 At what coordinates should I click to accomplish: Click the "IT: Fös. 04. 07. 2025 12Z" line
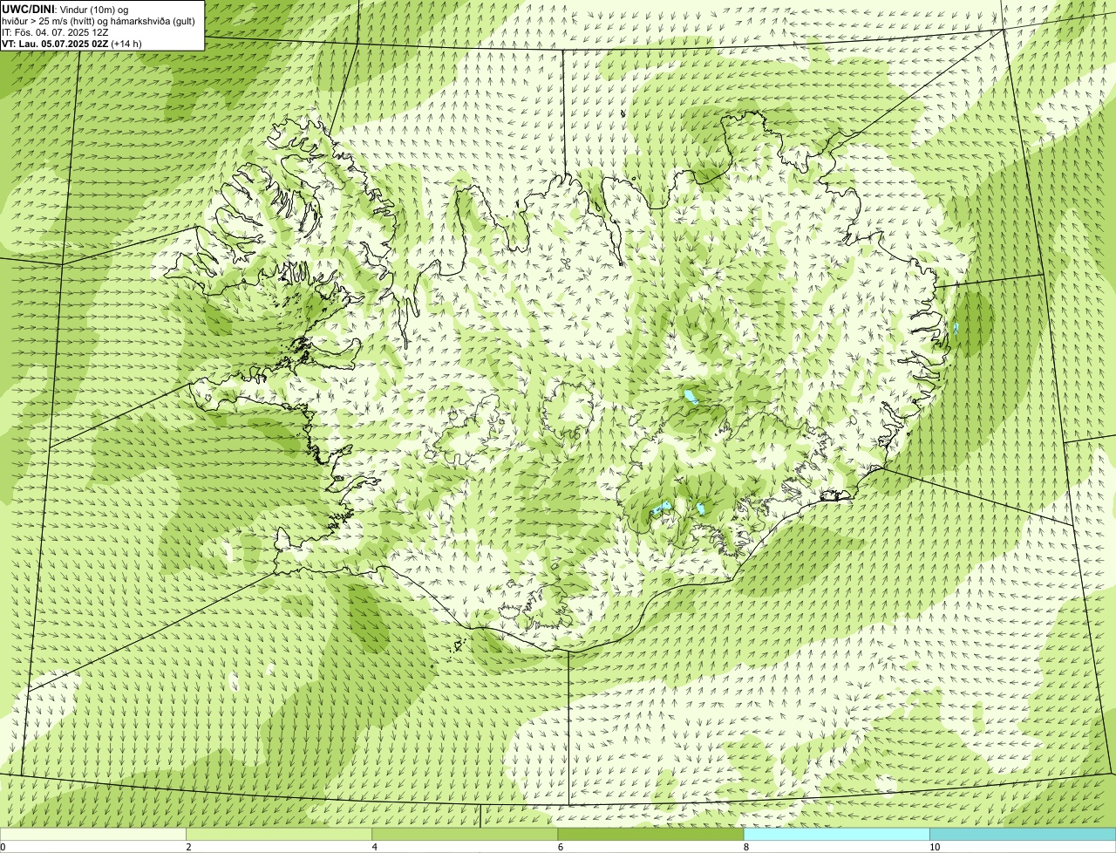pyautogui.click(x=55, y=31)
